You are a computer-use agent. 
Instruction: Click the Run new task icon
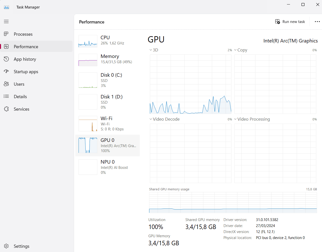tap(277, 22)
